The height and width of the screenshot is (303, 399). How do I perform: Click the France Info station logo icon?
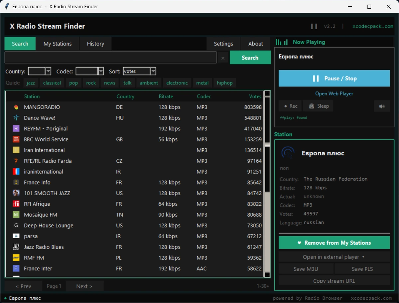click(x=16, y=183)
